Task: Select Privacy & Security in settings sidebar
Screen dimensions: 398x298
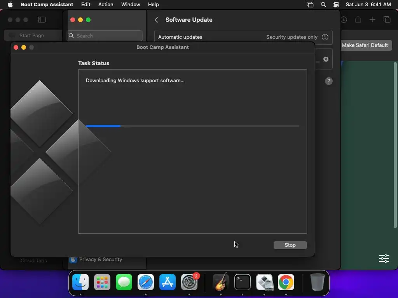Action: pos(101,260)
